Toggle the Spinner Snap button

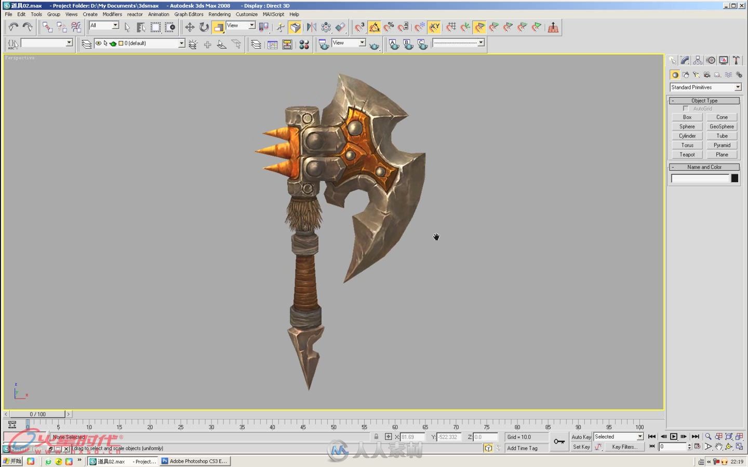pyautogui.click(x=403, y=27)
